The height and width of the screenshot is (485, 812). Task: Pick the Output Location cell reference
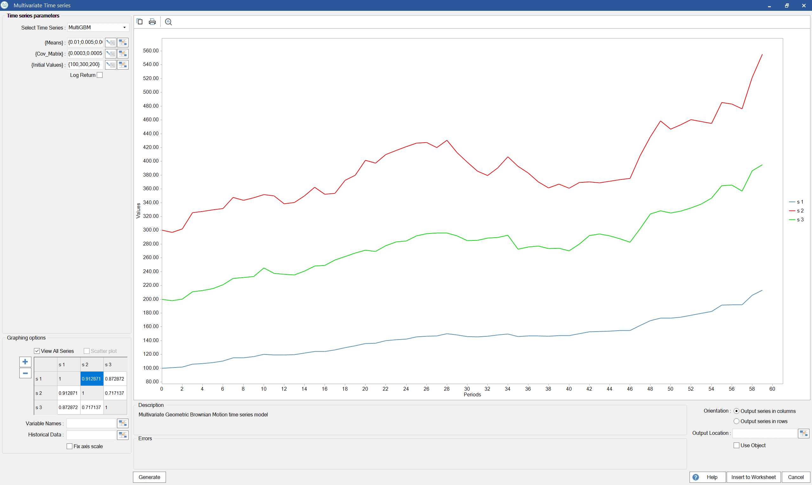[x=804, y=433]
